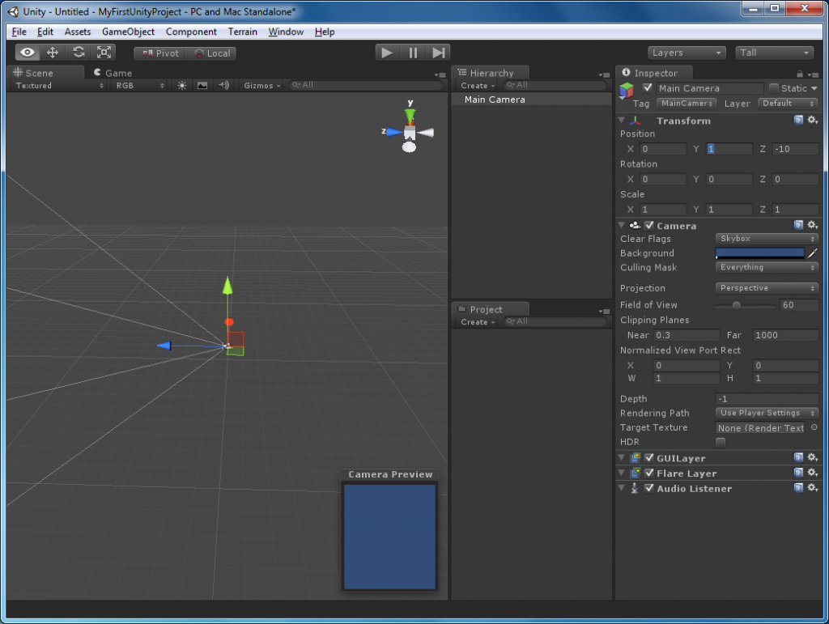Click the Play button

tap(387, 53)
